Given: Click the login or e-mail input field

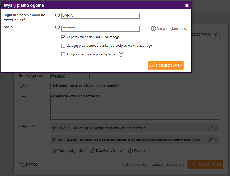Looking at the screenshot, I should tap(100, 15).
